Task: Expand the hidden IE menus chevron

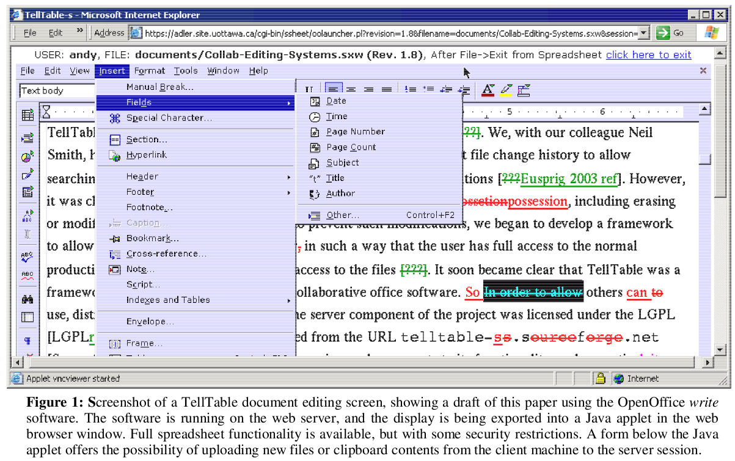Action: coord(80,31)
